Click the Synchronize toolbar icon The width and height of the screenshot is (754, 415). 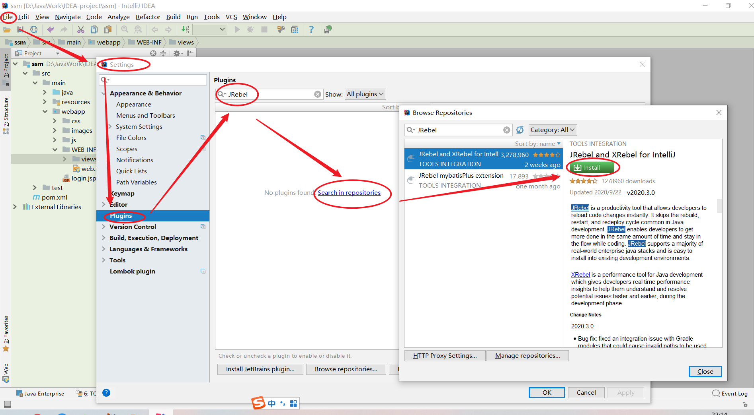[x=34, y=29]
